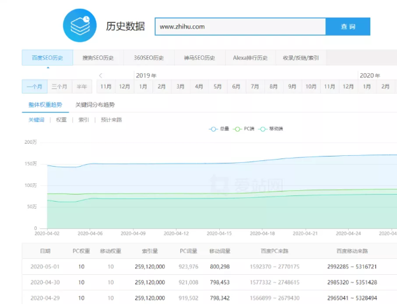
Task: Toggle the 总量 series in chart legend
Action: point(219,129)
